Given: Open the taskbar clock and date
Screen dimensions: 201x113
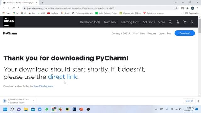Looking at the screenshot, I should 189,109.
